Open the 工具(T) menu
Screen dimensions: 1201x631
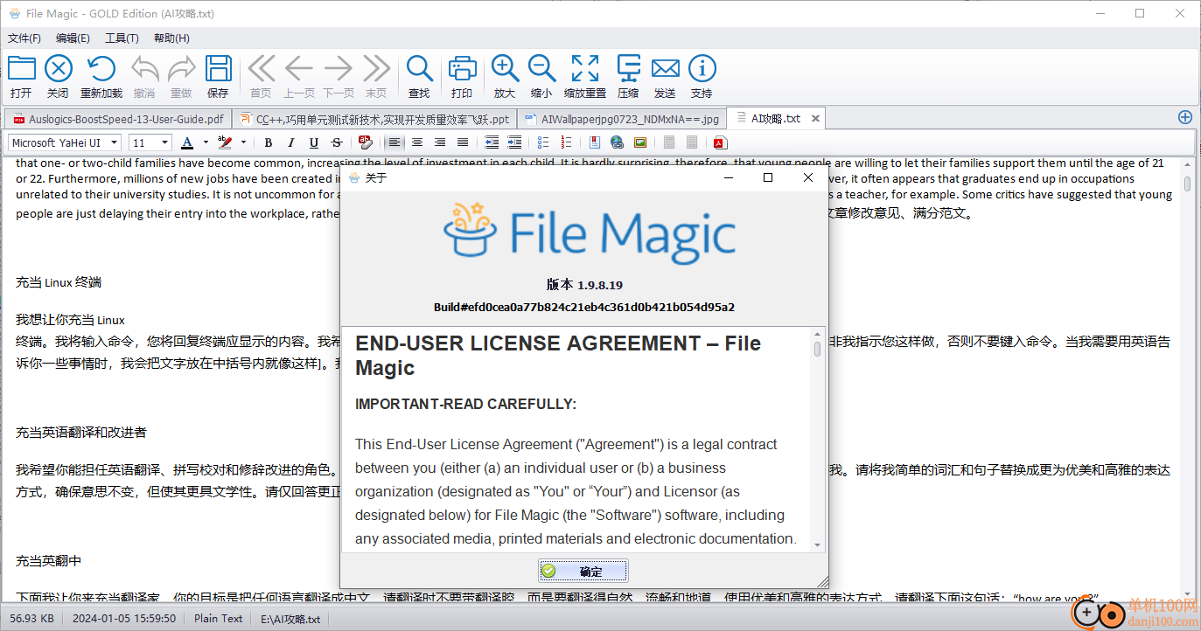pos(122,38)
